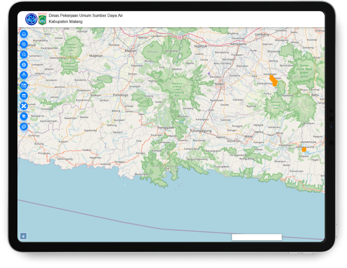Click the Trenggalek city label on map

[x=165, y=127]
